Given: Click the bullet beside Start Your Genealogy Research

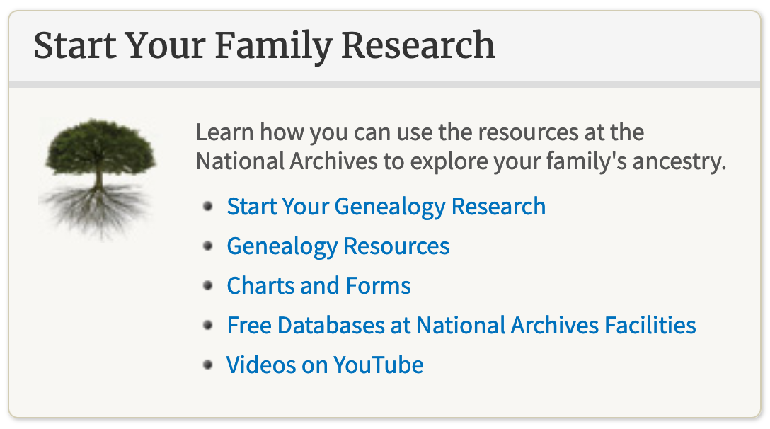Looking at the screenshot, I should 208,207.
